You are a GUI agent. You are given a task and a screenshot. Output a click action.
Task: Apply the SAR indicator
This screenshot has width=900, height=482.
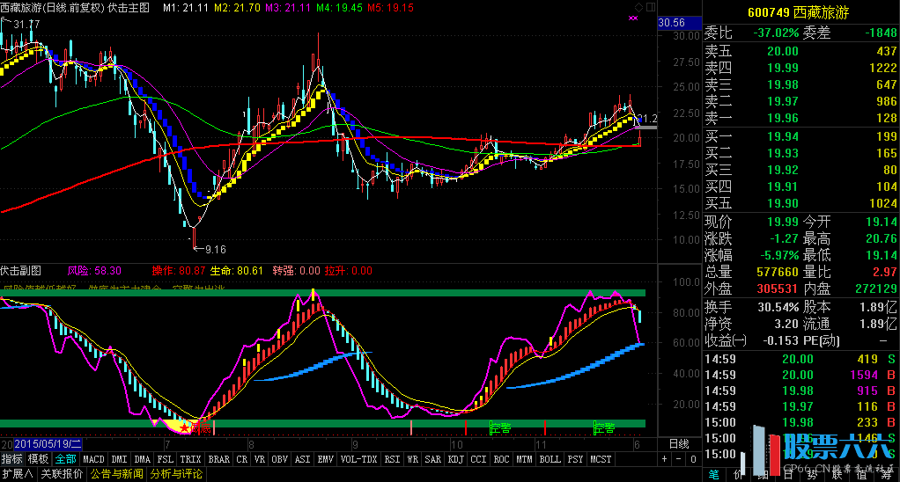432,459
